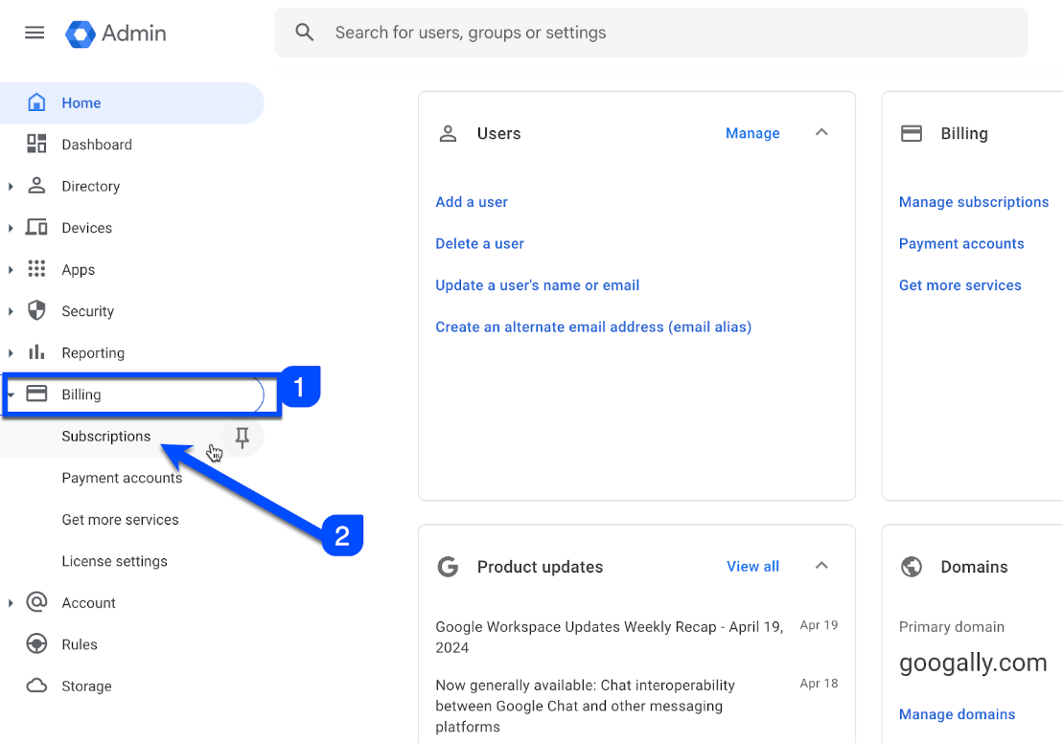This screenshot has height=743, width=1063.
Task: Click the Apps grid icon
Action: coord(36,270)
